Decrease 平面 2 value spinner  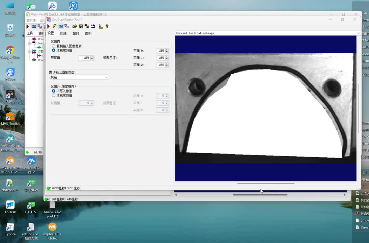tap(167, 66)
